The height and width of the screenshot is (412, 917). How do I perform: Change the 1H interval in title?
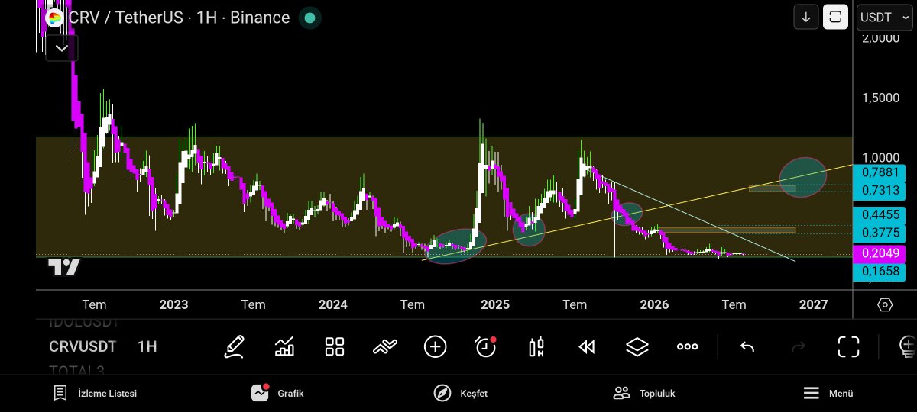(207, 18)
